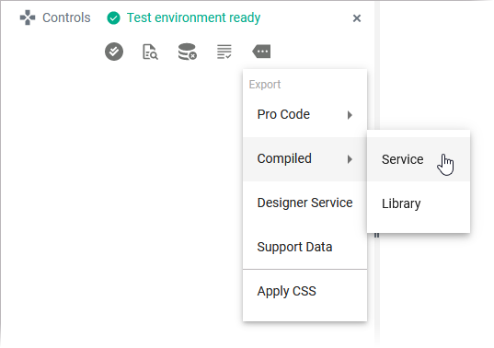Choose Support Data export option
Screen dimensions: 494x348
[304, 247]
